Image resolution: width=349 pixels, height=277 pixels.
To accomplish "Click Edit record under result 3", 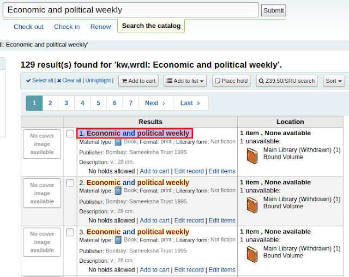I will [189, 270].
